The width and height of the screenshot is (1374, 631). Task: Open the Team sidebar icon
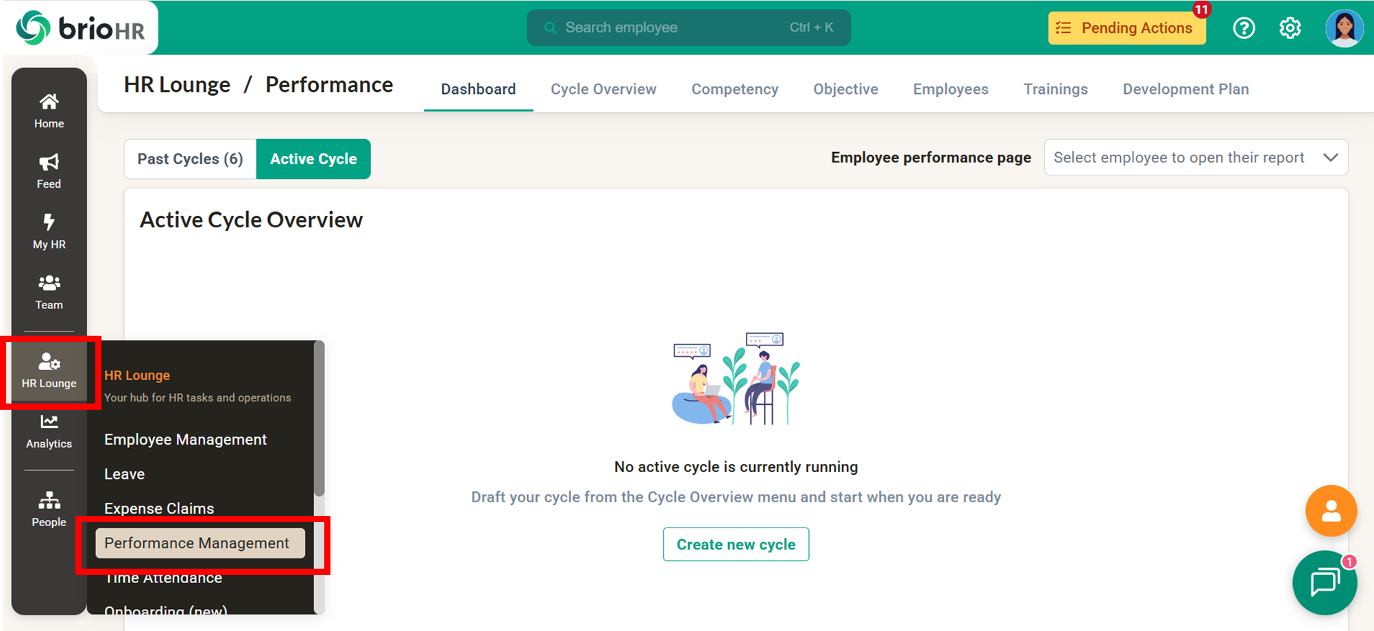point(49,291)
